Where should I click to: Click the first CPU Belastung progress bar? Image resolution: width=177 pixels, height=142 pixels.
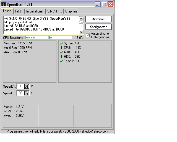37,38
